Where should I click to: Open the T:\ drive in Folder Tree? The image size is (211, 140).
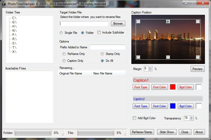click(14, 48)
